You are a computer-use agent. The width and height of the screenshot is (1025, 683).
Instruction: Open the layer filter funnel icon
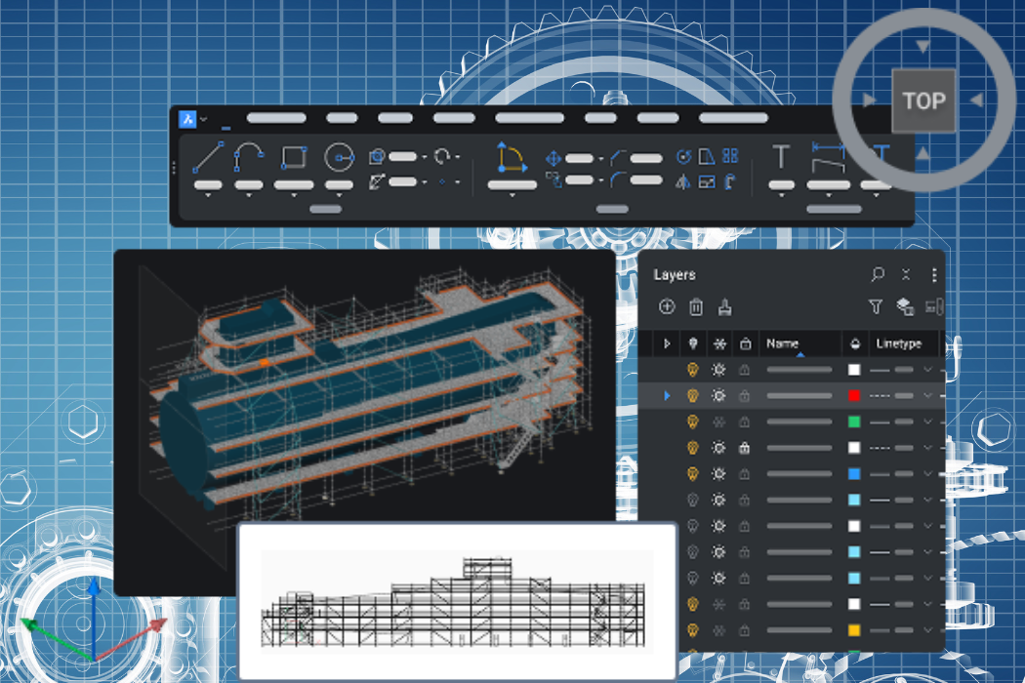(876, 306)
